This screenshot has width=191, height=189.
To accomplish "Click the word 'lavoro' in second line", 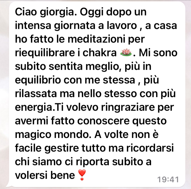I will pos(122,26).
